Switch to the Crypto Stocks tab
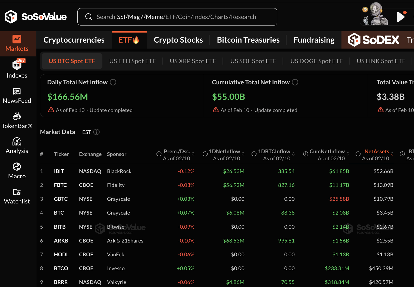414x287 pixels. click(x=178, y=40)
